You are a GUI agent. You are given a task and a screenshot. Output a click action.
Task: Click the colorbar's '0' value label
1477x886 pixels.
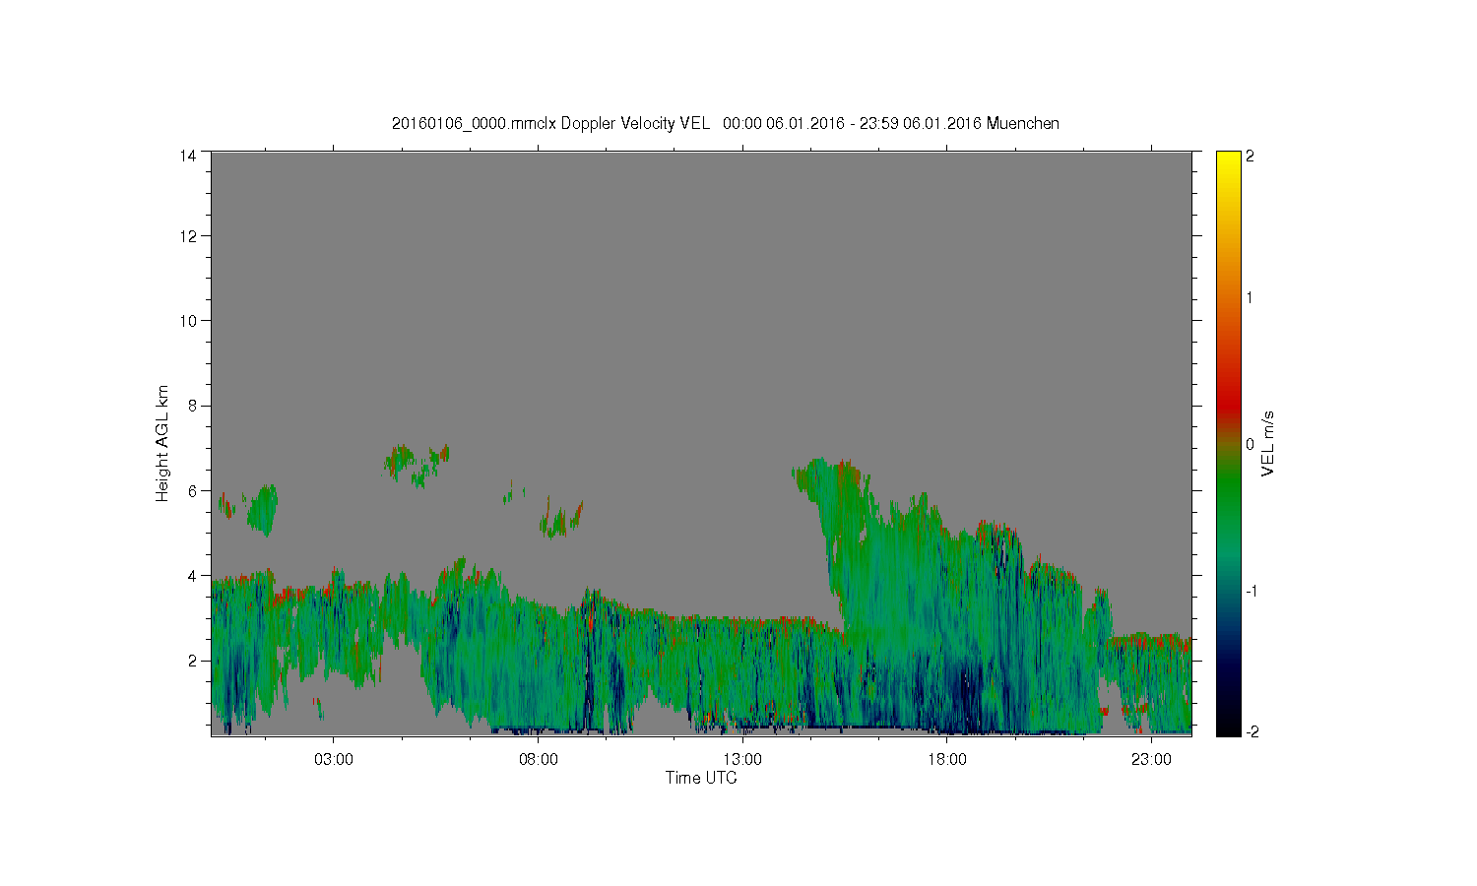click(1250, 444)
